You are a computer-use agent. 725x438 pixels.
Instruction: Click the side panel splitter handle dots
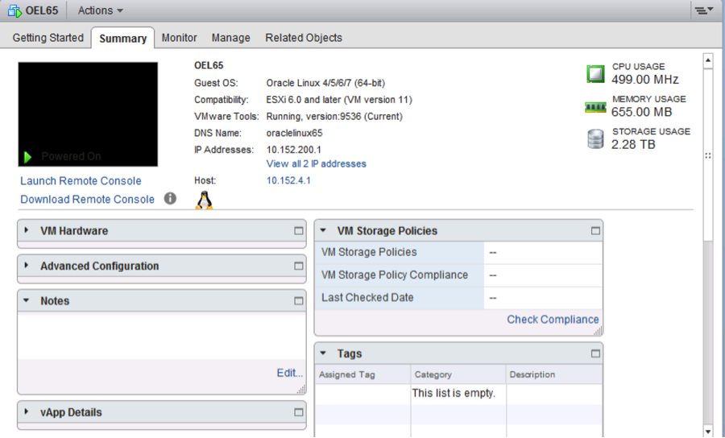(x=708, y=155)
